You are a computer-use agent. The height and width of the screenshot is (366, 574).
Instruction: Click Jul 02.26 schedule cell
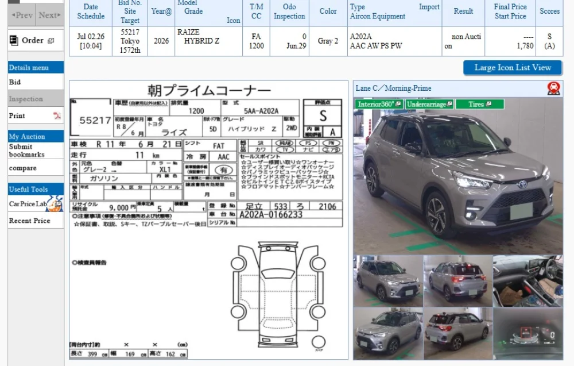point(91,41)
